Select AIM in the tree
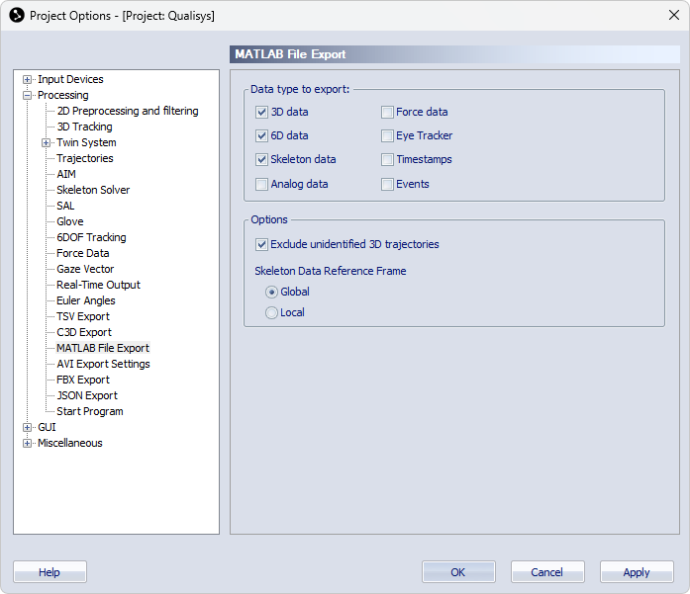Viewport: 690px width, 594px height. 66,174
